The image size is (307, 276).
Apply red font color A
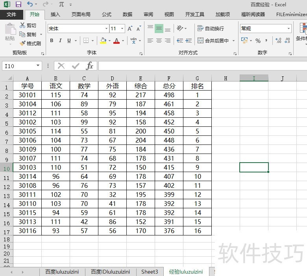coord(117,41)
